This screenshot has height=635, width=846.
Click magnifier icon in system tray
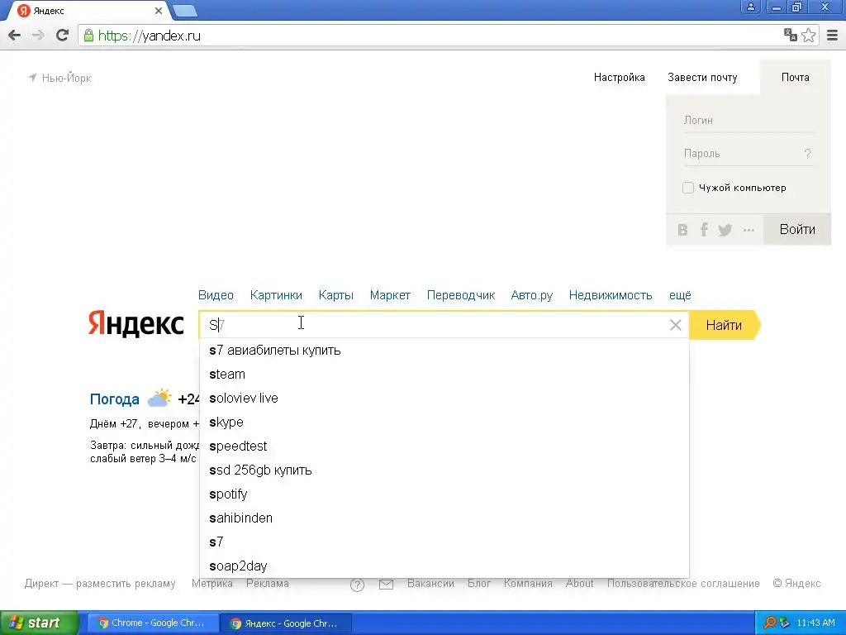tap(770, 623)
